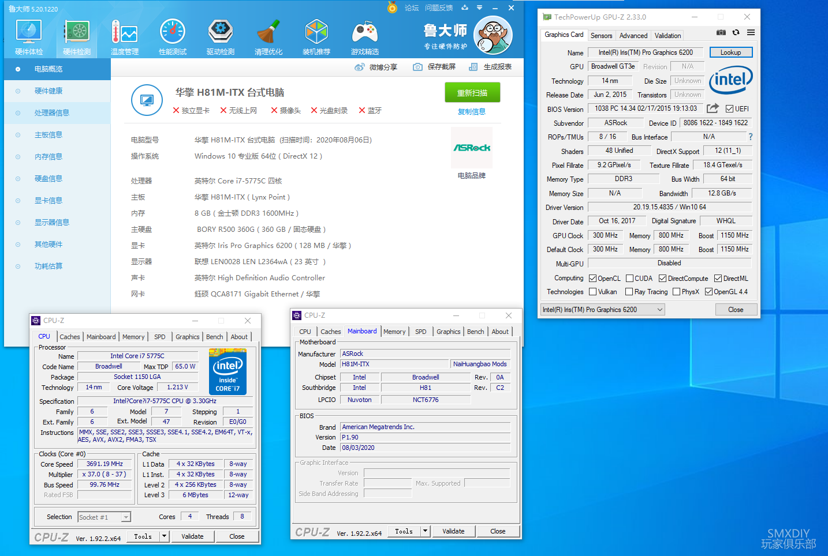The image size is (828, 556).
Task: Toggle the Vulkan checkbox
Action: click(x=592, y=292)
